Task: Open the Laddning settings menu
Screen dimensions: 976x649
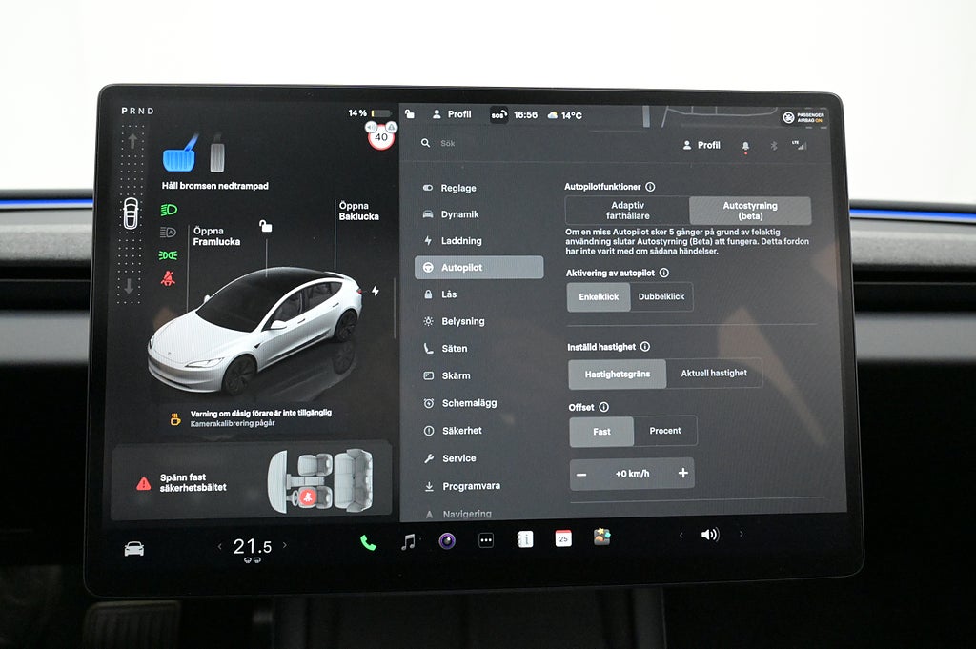Action: tap(461, 241)
